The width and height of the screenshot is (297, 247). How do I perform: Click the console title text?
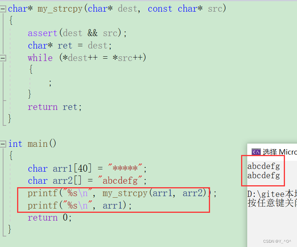[280, 152]
